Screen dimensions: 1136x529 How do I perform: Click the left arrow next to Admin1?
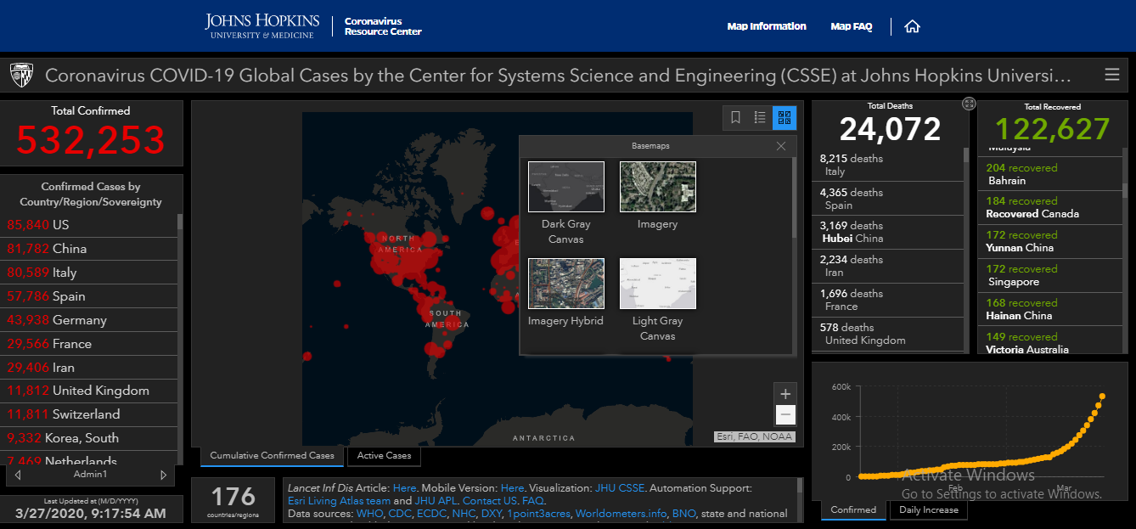tap(17, 475)
